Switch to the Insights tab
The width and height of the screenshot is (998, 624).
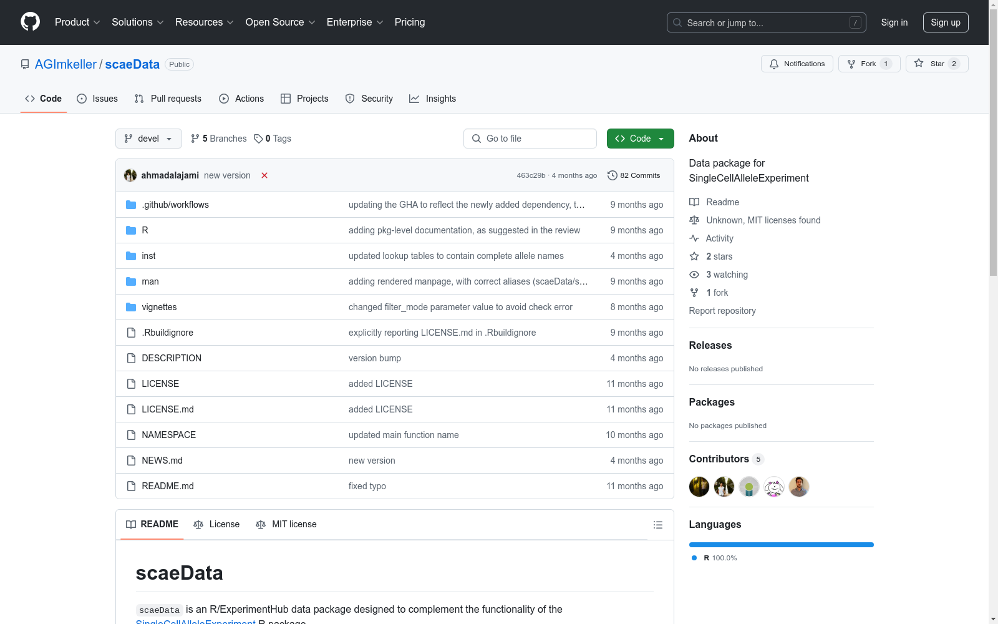(433, 99)
